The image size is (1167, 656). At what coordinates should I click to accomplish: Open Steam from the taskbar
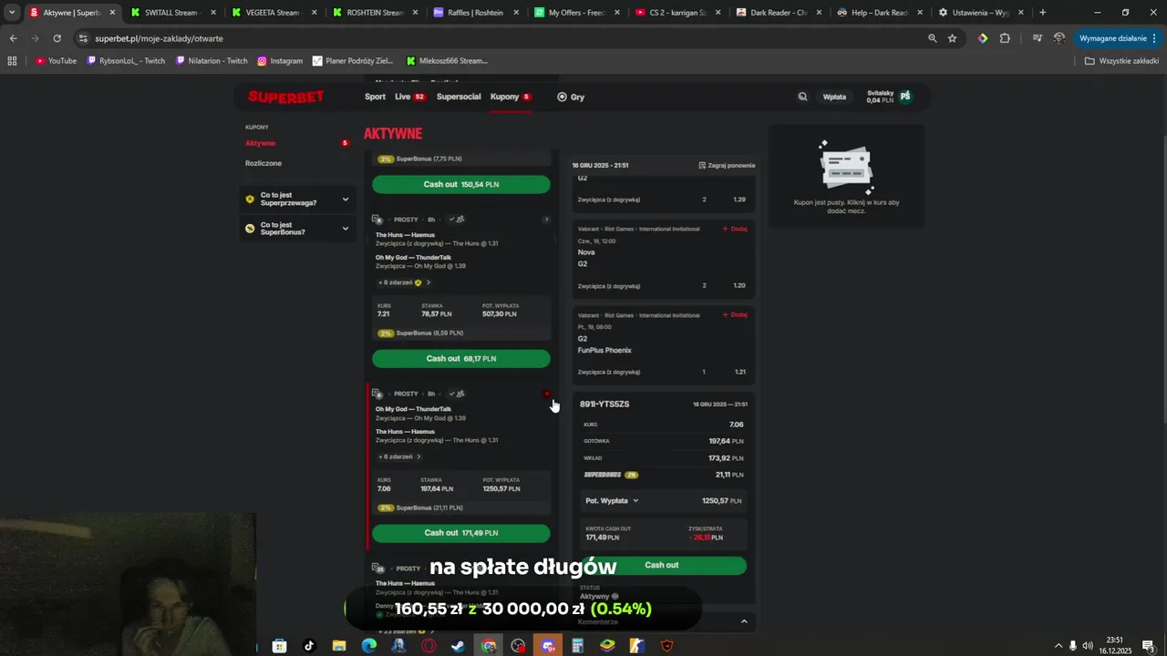458,646
